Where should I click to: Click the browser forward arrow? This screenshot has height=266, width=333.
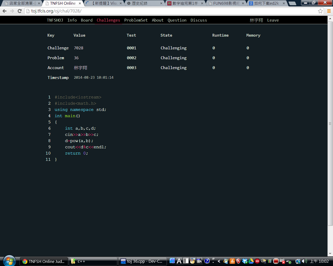tap(12, 11)
